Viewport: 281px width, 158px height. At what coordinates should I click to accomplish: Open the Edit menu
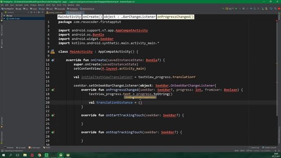(x=7, y=5)
